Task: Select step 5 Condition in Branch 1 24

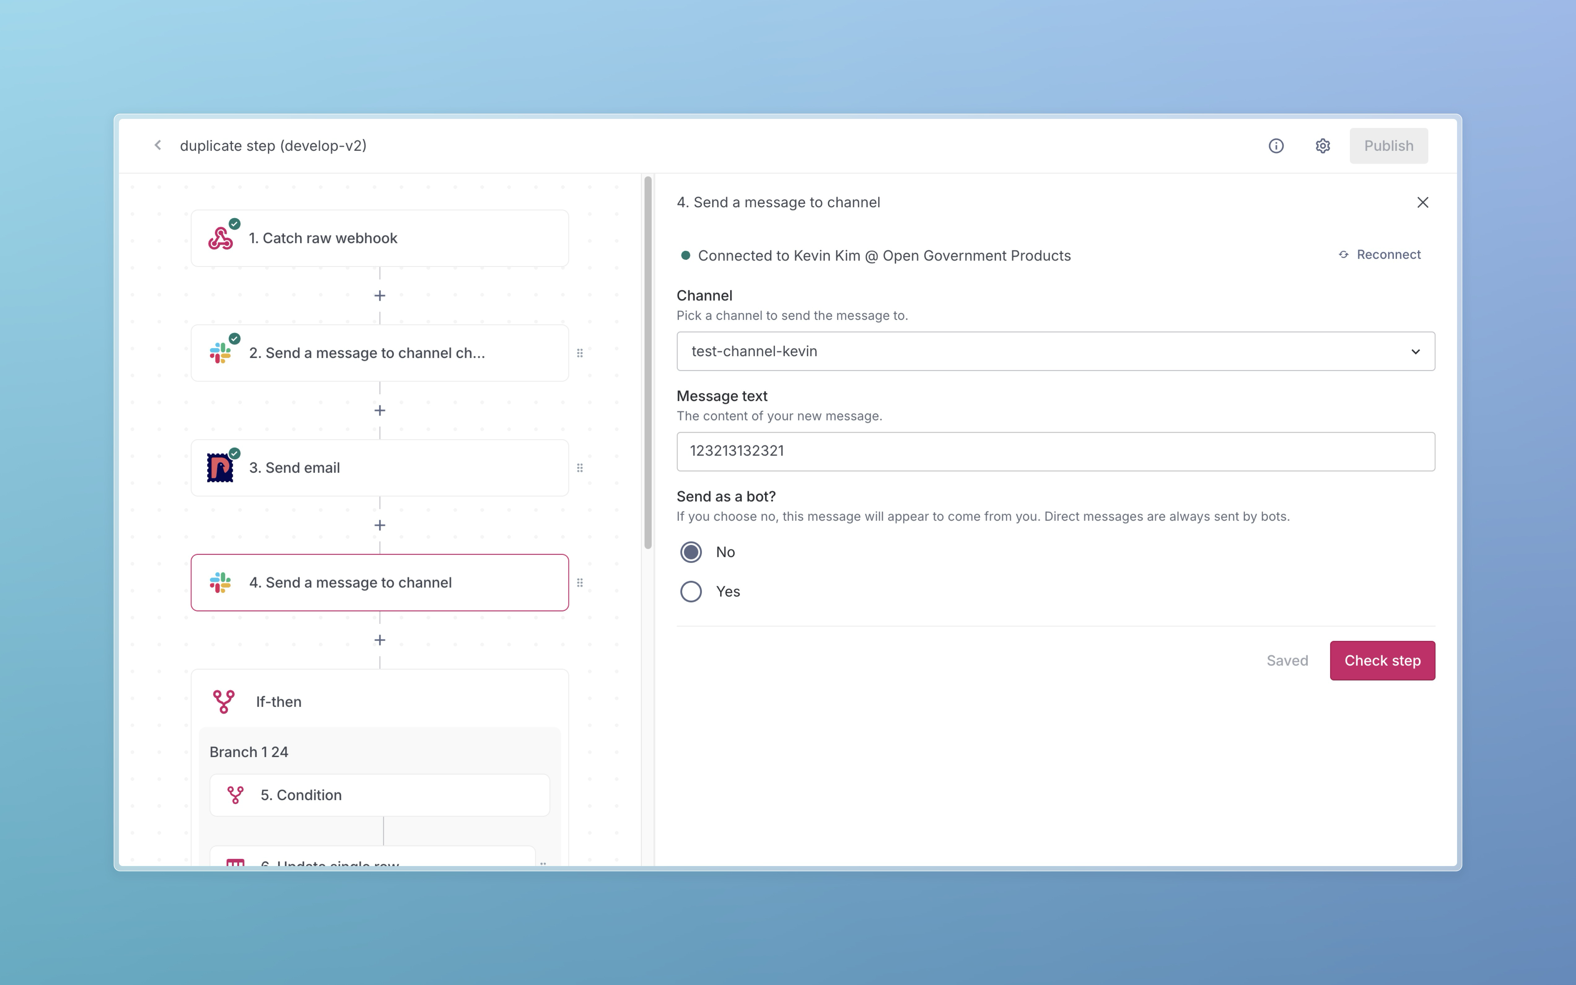Action: coord(380,795)
